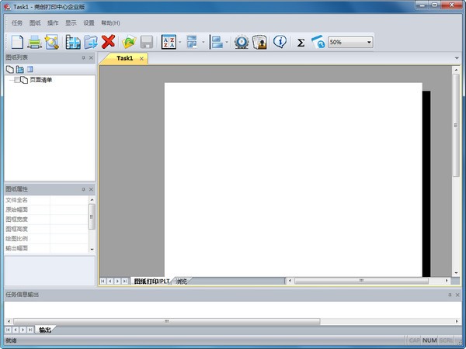Viewport: 466px width, 349px height.
Task: Select the 输出 tab at bottom
Action: tap(45, 330)
